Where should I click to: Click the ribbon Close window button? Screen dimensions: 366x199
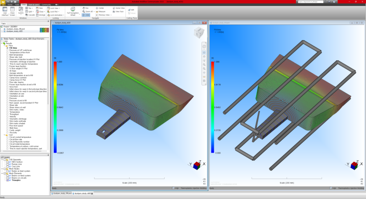[40, 11]
